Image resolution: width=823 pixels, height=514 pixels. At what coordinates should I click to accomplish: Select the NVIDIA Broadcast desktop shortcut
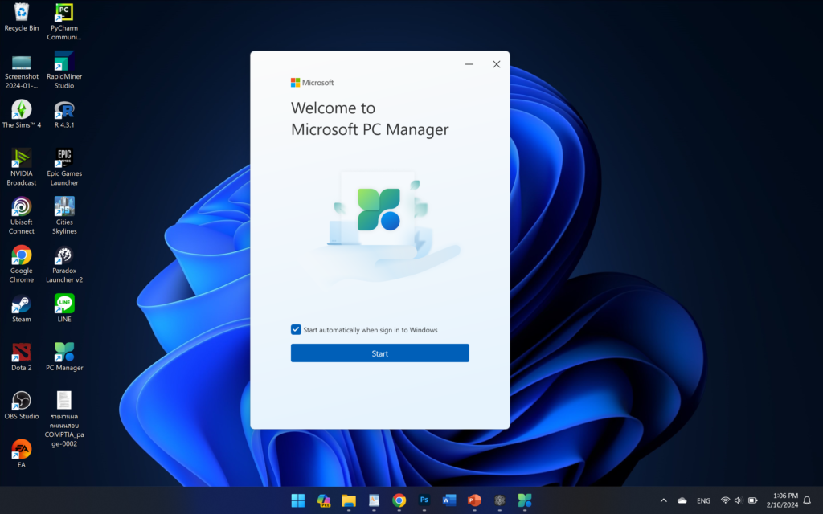[x=22, y=167]
